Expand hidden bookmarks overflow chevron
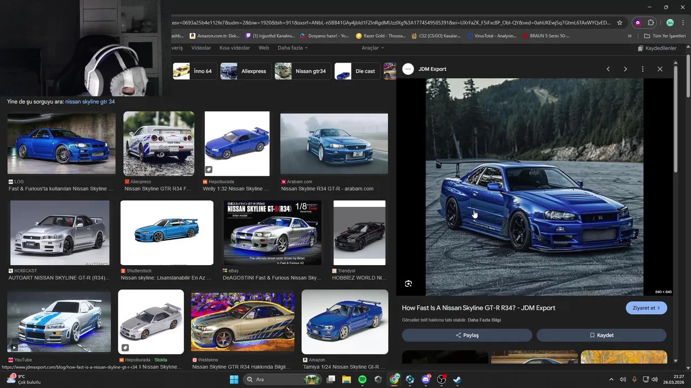The image size is (691, 388). pyautogui.click(x=629, y=36)
